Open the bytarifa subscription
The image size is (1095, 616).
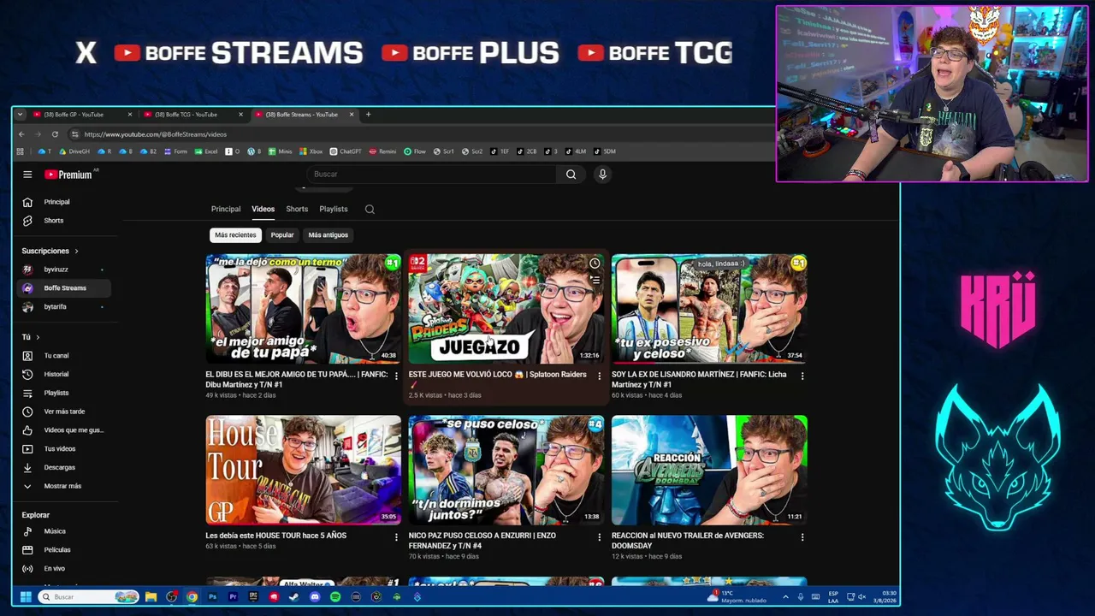[x=64, y=306]
